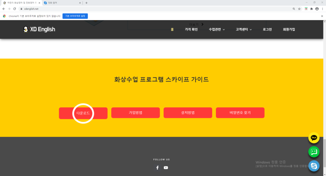This screenshot has height=176, width=326.
Task: Switch to the 대화 참여 tab
Action: tap(62, 3)
